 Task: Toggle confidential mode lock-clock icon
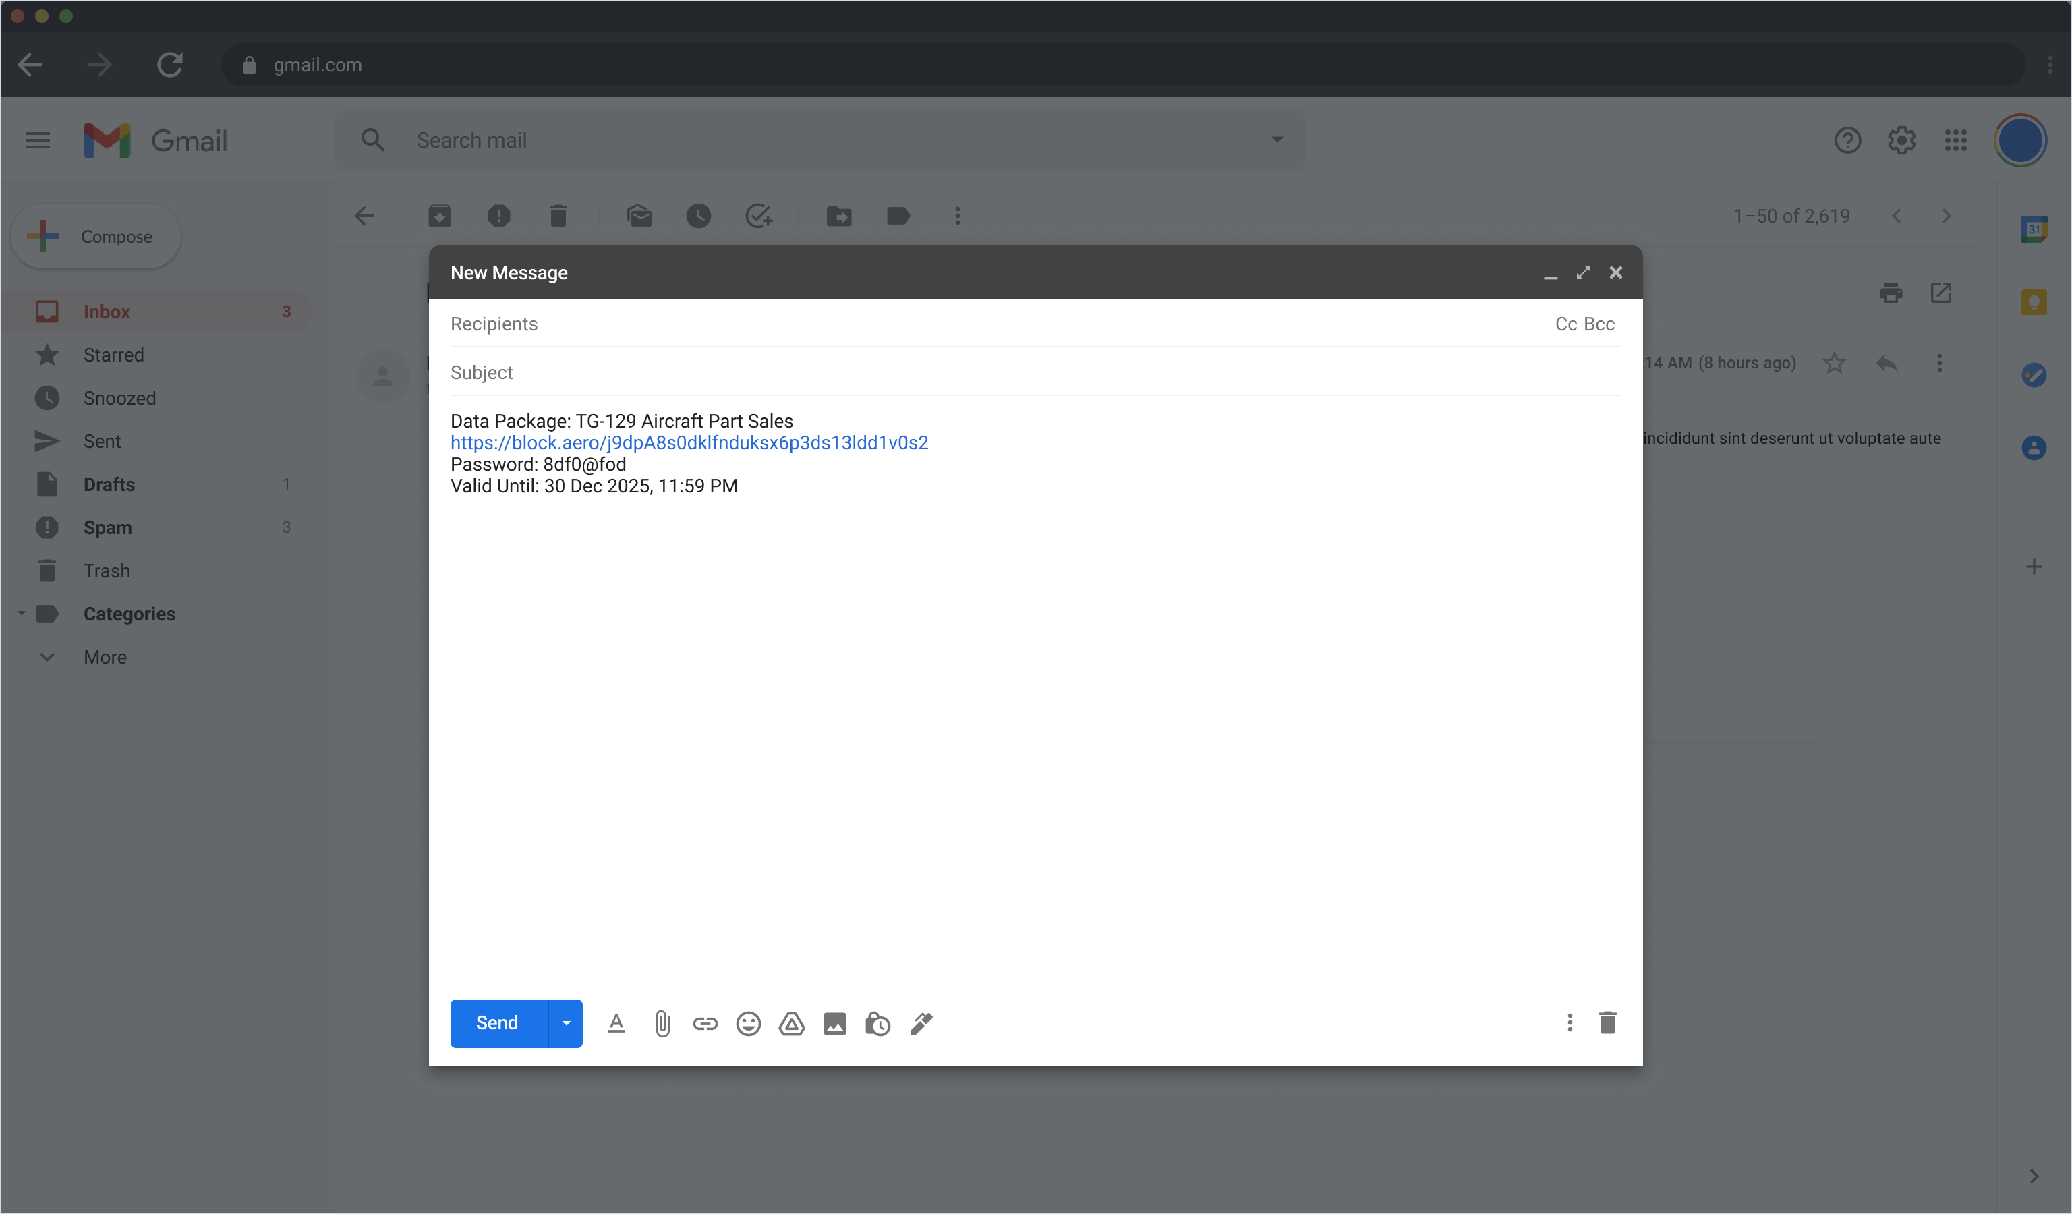click(x=877, y=1023)
